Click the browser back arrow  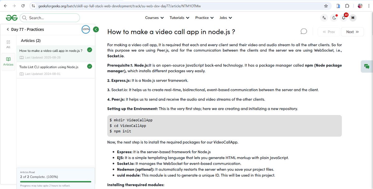[6, 6]
